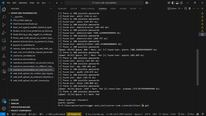Open the Run and Debug view

(x=4, y=33)
